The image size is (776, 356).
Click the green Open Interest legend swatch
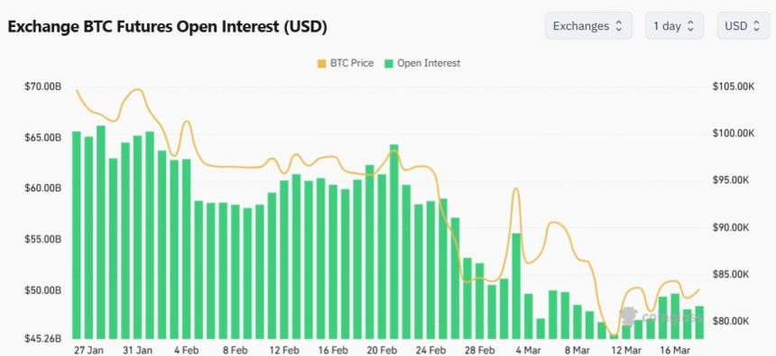pos(389,64)
